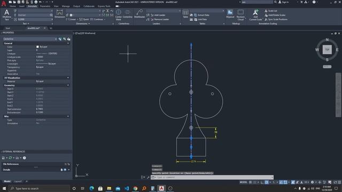The image size is (342, 192).
Task: Collapse the Geometry section in Properties
Action: [x=68, y=85]
